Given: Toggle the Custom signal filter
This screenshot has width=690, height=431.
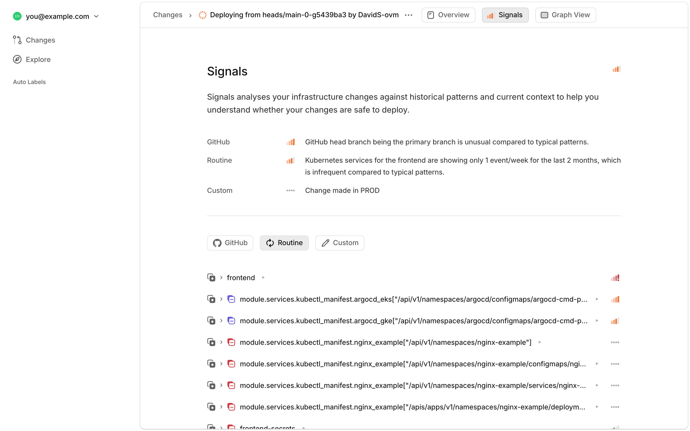Looking at the screenshot, I should [x=339, y=243].
